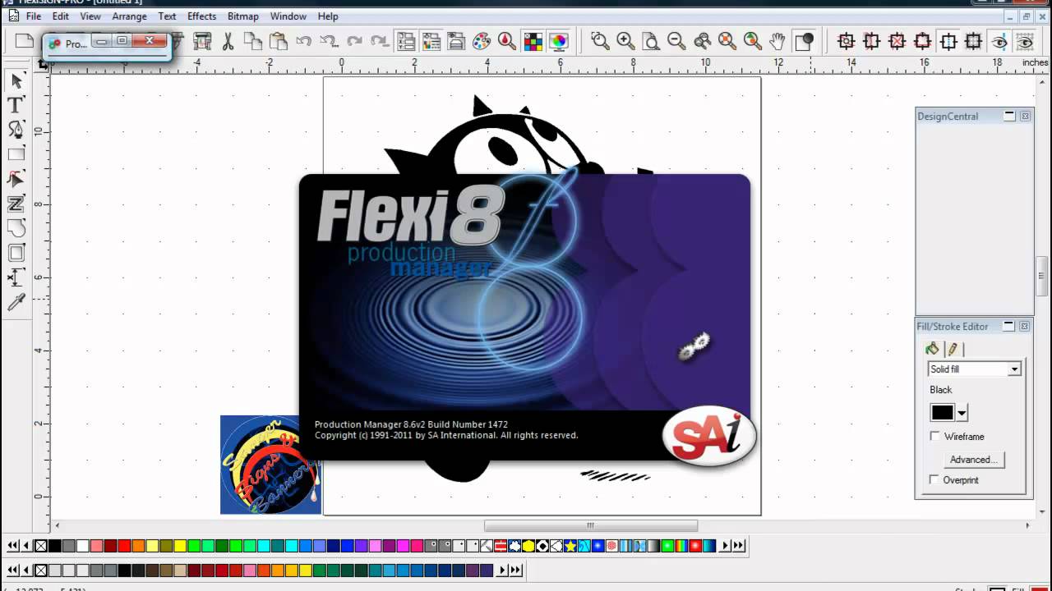Image resolution: width=1052 pixels, height=591 pixels.
Task: Click the Paste clipboard icon
Action: tap(279, 41)
